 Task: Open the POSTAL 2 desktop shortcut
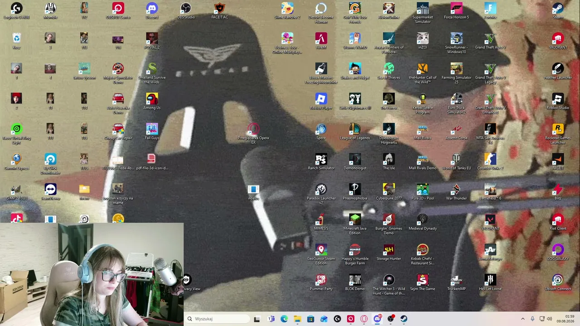(x=152, y=41)
